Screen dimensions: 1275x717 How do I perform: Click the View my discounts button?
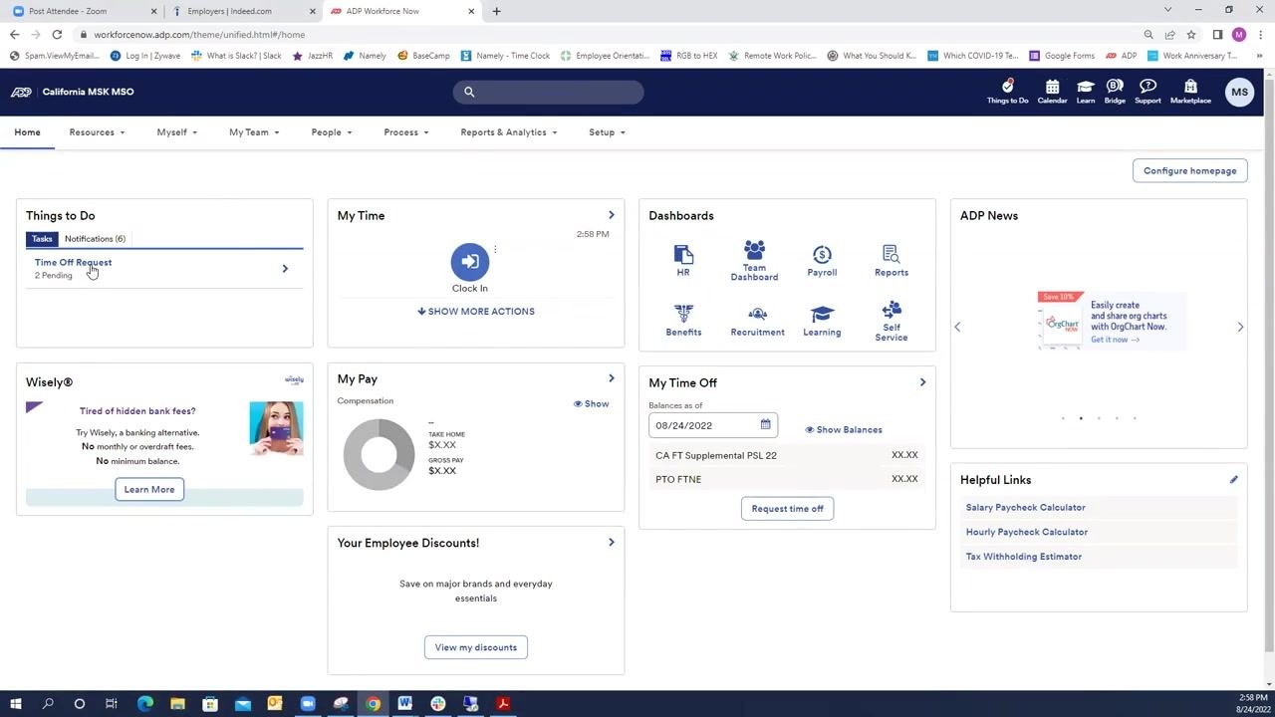tap(476, 647)
